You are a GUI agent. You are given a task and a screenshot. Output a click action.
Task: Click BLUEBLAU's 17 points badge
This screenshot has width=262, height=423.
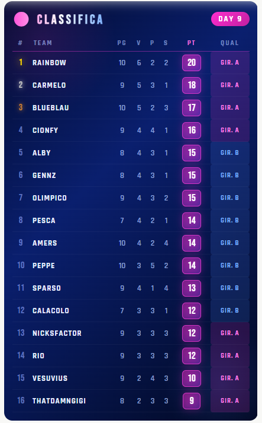[x=192, y=108]
